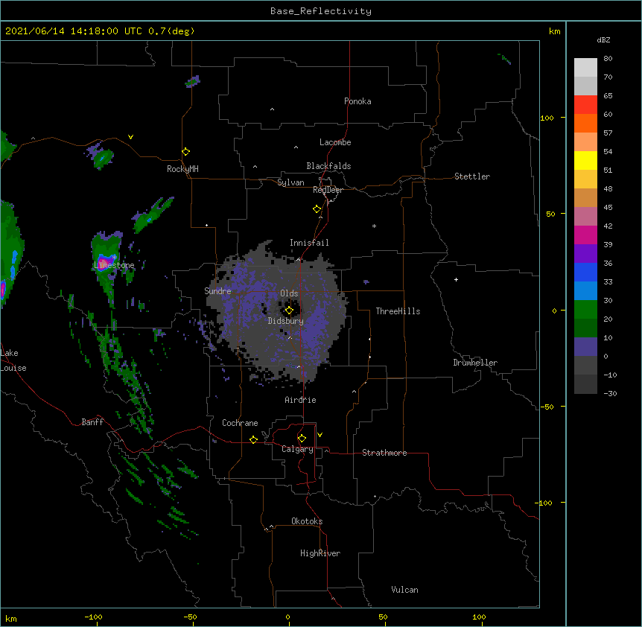Click the Didsbury label
Viewport: 642px width, 627px height.
click(x=286, y=321)
